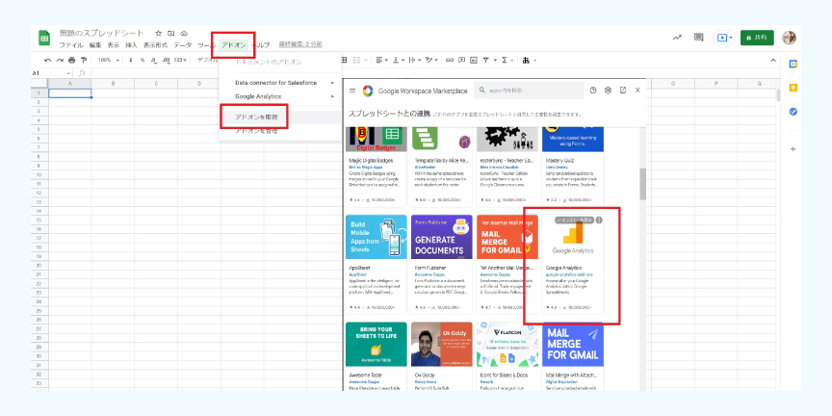The image size is (832, 416).
Task: Open the activity dashboard trend icon
Action: 677,38
